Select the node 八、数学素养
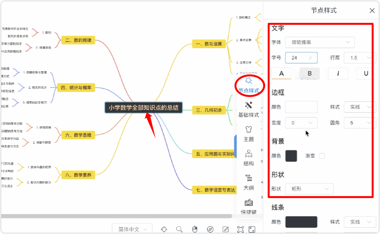The image size is (380, 234). (x=78, y=175)
